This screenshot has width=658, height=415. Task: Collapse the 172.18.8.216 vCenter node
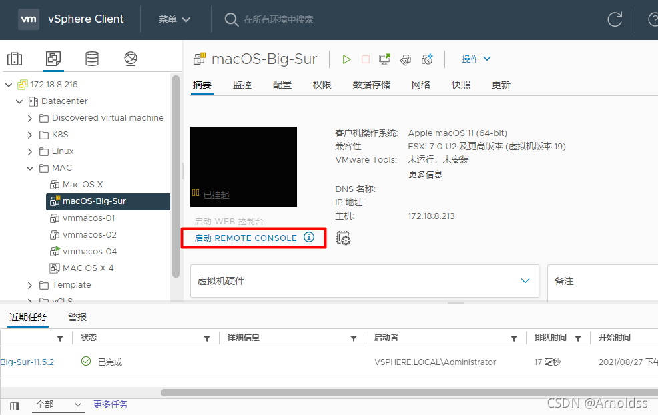[x=9, y=85]
